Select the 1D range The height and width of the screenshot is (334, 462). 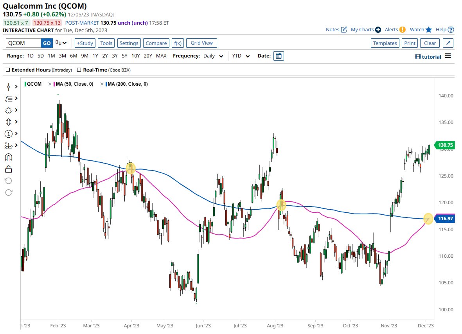(31, 56)
